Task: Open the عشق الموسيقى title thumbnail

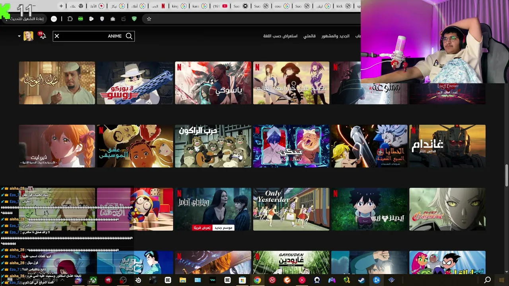Action: click(135, 146)
